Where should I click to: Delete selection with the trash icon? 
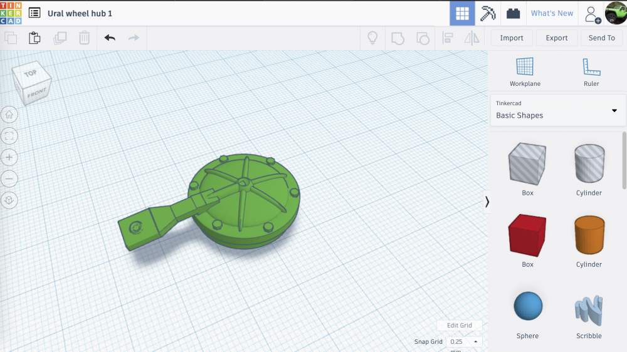tap(84, 38)
